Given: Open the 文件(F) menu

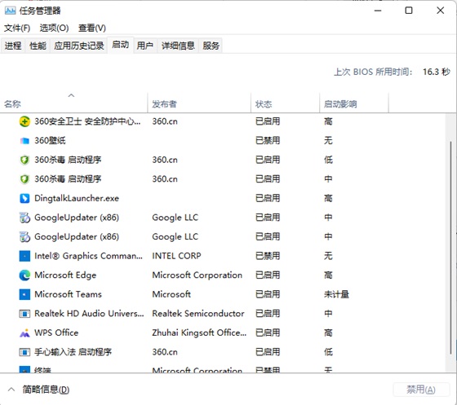Looking at the screenshot, I should [17, 29].
